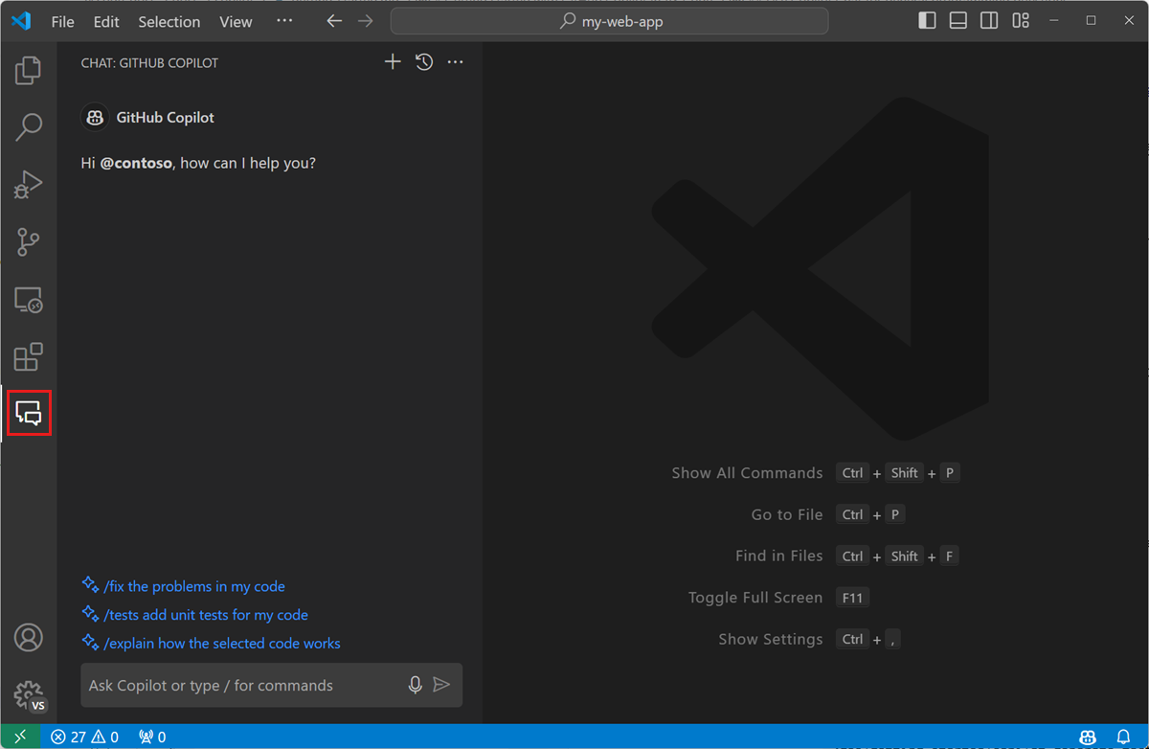Toggle the primary sidebar visibility
The image size is (1149, 749).
(926, 19)
